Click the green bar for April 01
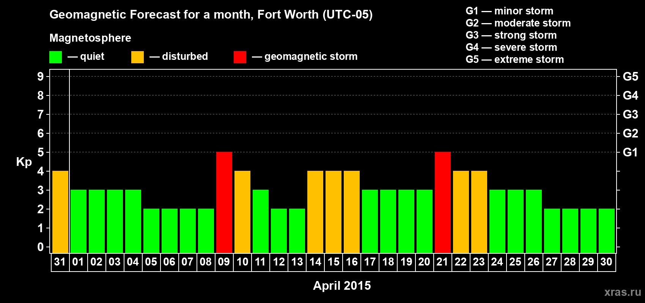Image resolution: width=645 pixels, height=303 pixels. 79,221
